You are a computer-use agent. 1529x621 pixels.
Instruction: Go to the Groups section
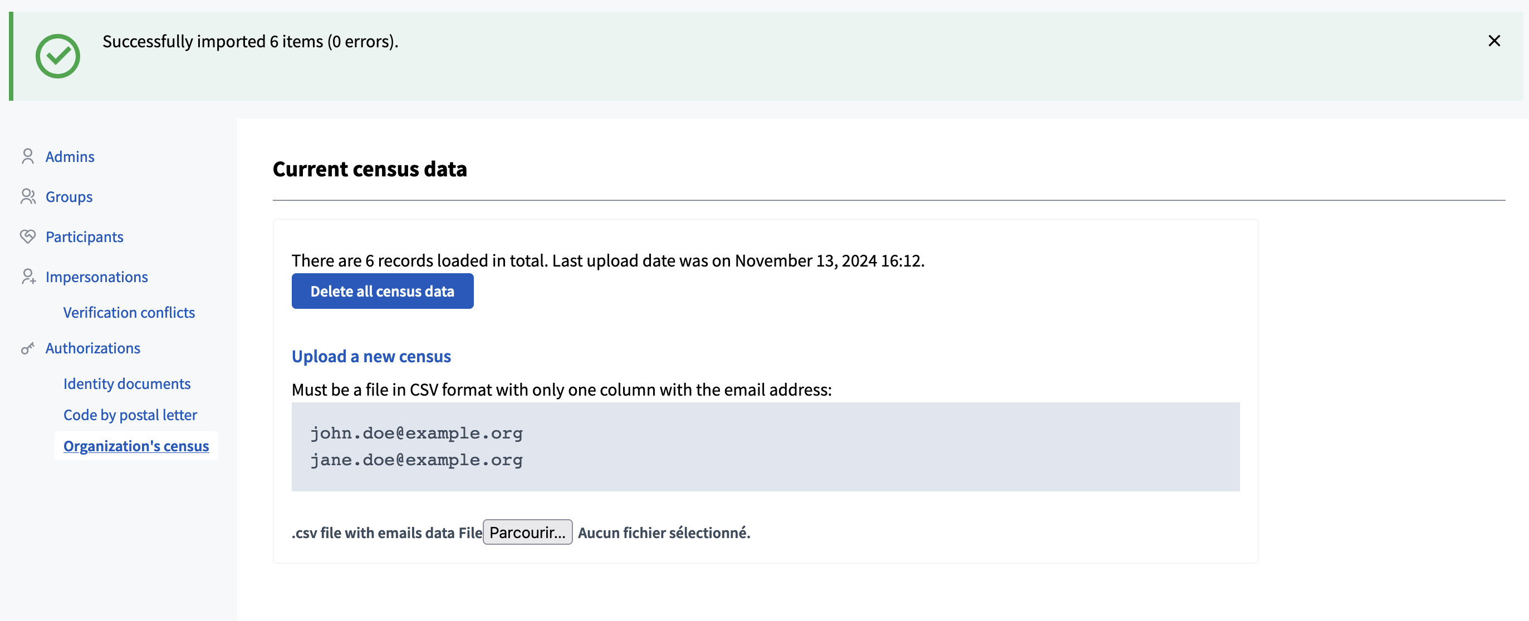click(x=69, y=197)
